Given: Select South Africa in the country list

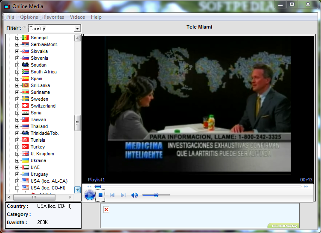Looking at the screenshot, I should (44, 72).
